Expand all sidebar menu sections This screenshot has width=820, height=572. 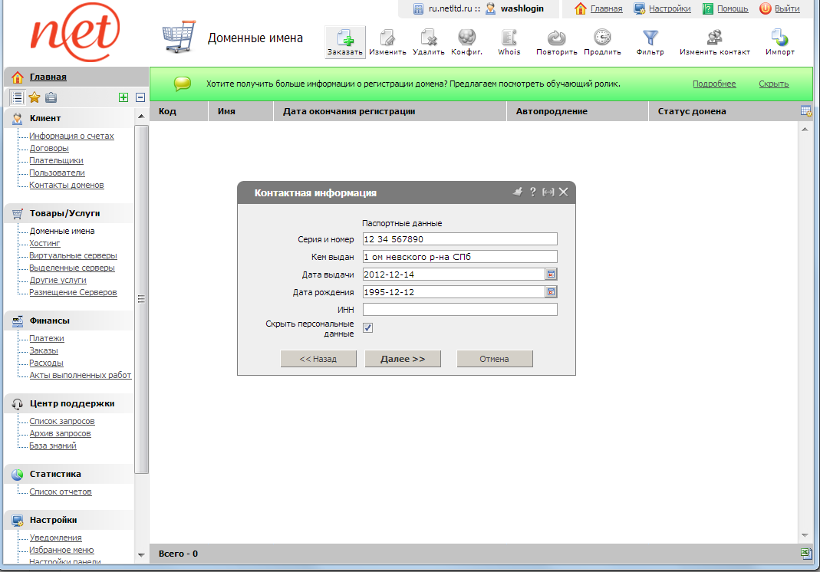point(123,97)
